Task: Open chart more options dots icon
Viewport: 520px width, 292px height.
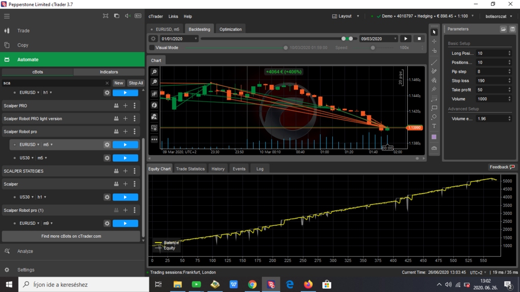Action: pyautogui.click(x=154, y=140)
